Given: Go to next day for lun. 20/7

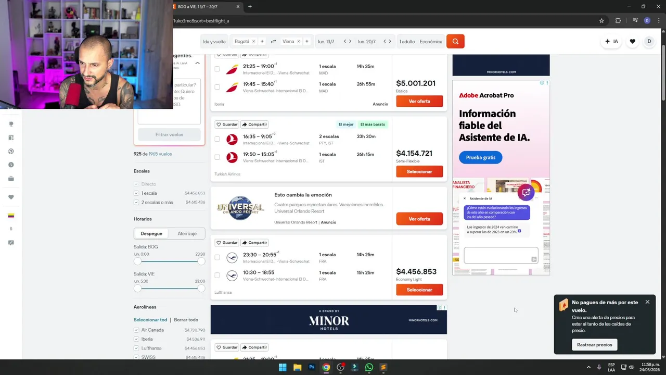Looking at the screenshot, I should (390, 42).
